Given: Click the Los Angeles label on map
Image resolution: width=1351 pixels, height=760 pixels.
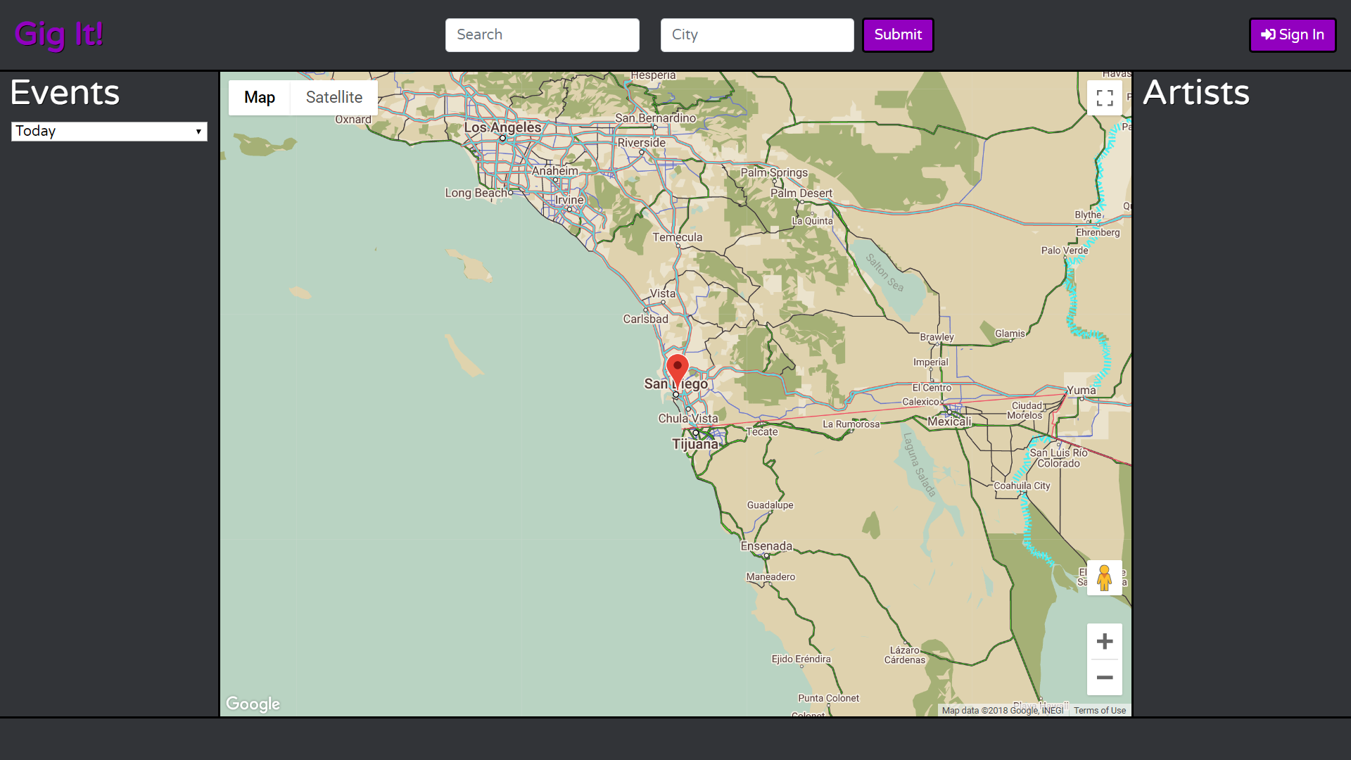Looking at the screenshot, I should pyautogui.click(x=502, y=127).
